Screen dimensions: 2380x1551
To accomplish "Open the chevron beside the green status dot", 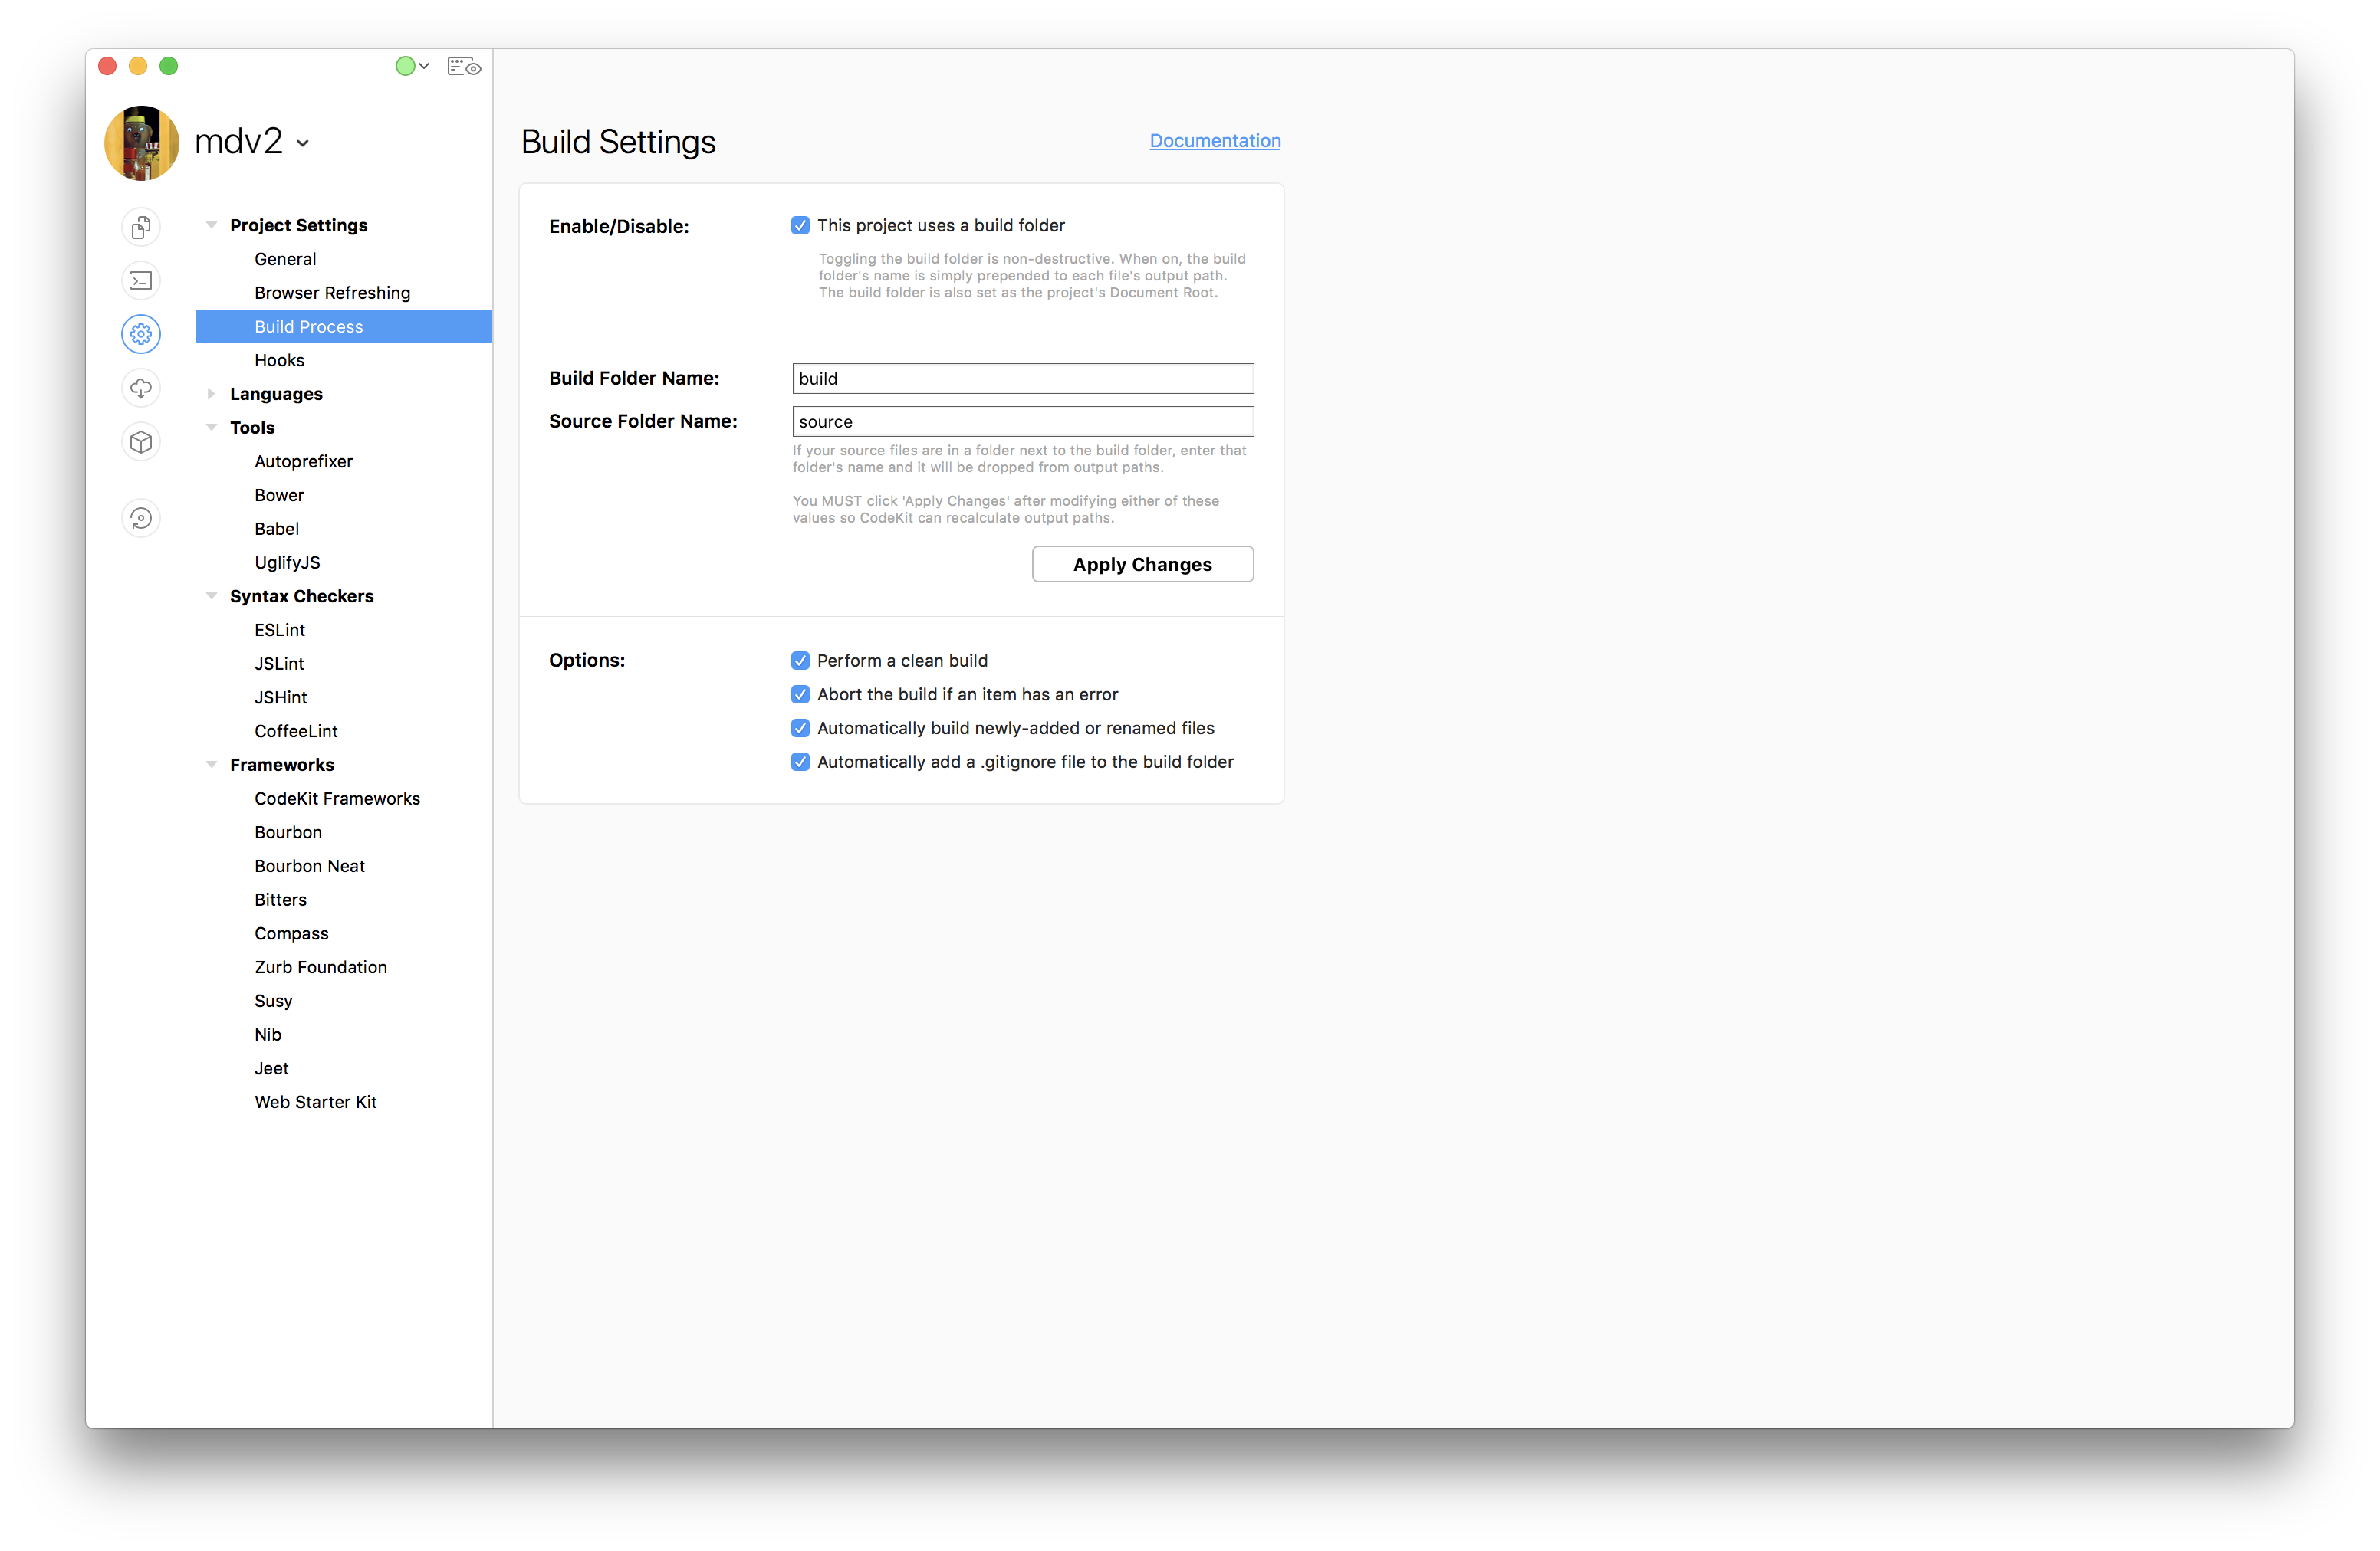I will coord(424,66).
